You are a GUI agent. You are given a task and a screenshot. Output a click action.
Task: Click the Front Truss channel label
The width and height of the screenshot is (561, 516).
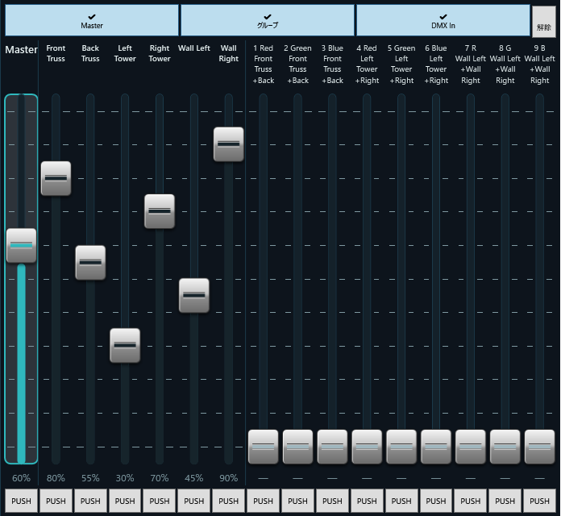tap(56, 53)
